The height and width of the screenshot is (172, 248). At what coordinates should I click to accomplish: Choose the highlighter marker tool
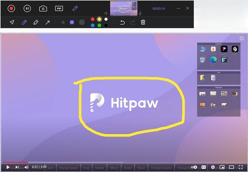click(36, 22)
